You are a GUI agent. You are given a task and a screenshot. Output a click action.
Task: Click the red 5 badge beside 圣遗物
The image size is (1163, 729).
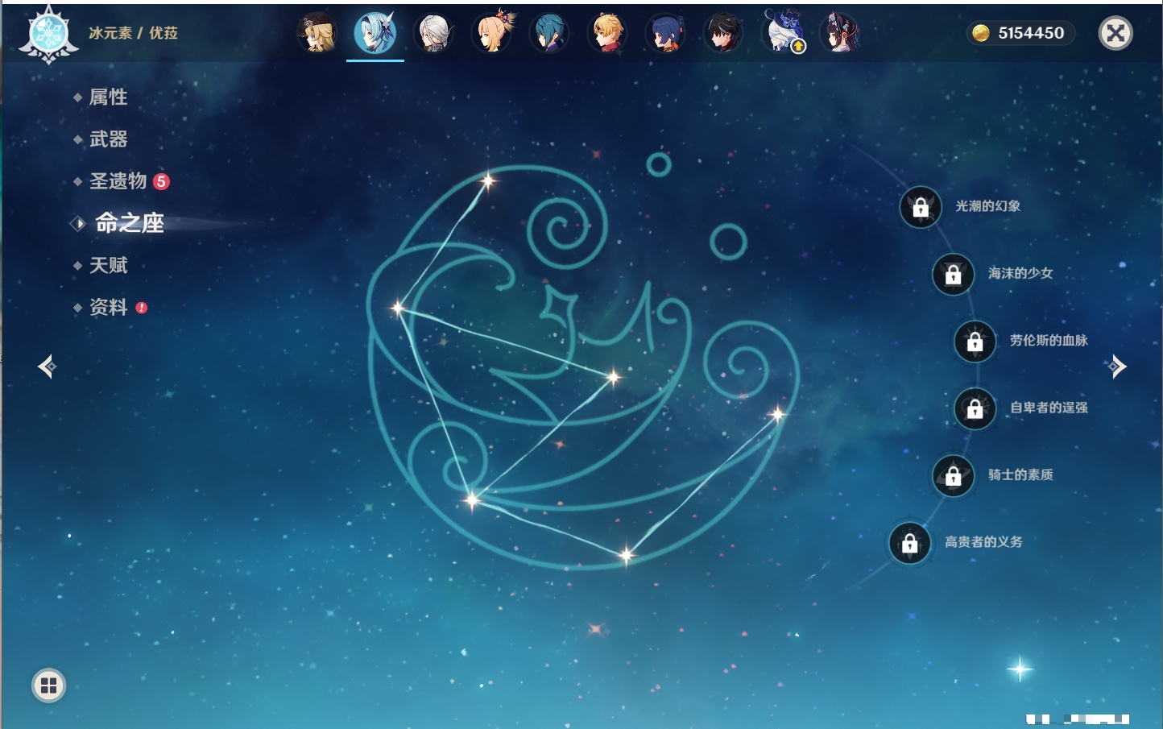(x=161, y=181)
